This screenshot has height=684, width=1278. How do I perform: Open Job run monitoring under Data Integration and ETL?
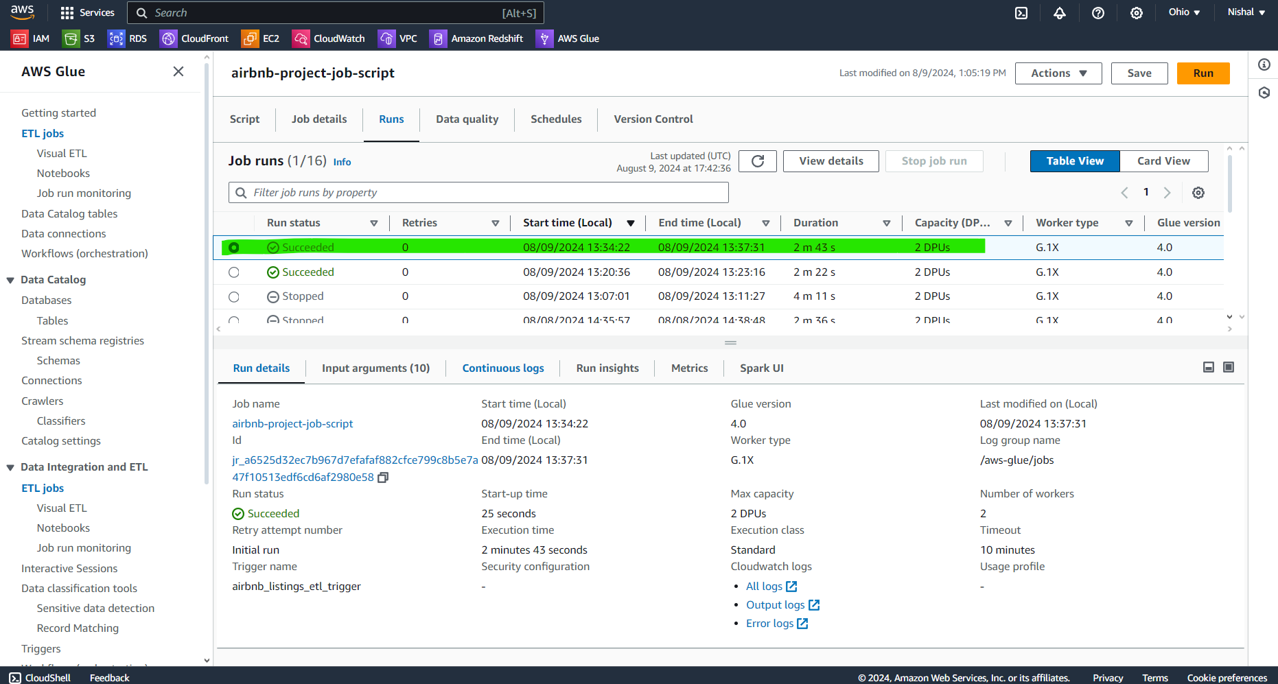[x=84, y=548]
